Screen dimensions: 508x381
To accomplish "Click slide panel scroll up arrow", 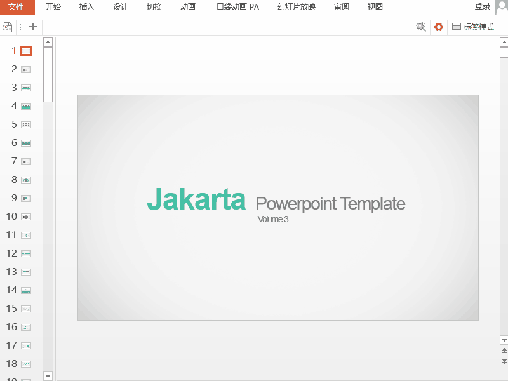I will tap(48, 42).
